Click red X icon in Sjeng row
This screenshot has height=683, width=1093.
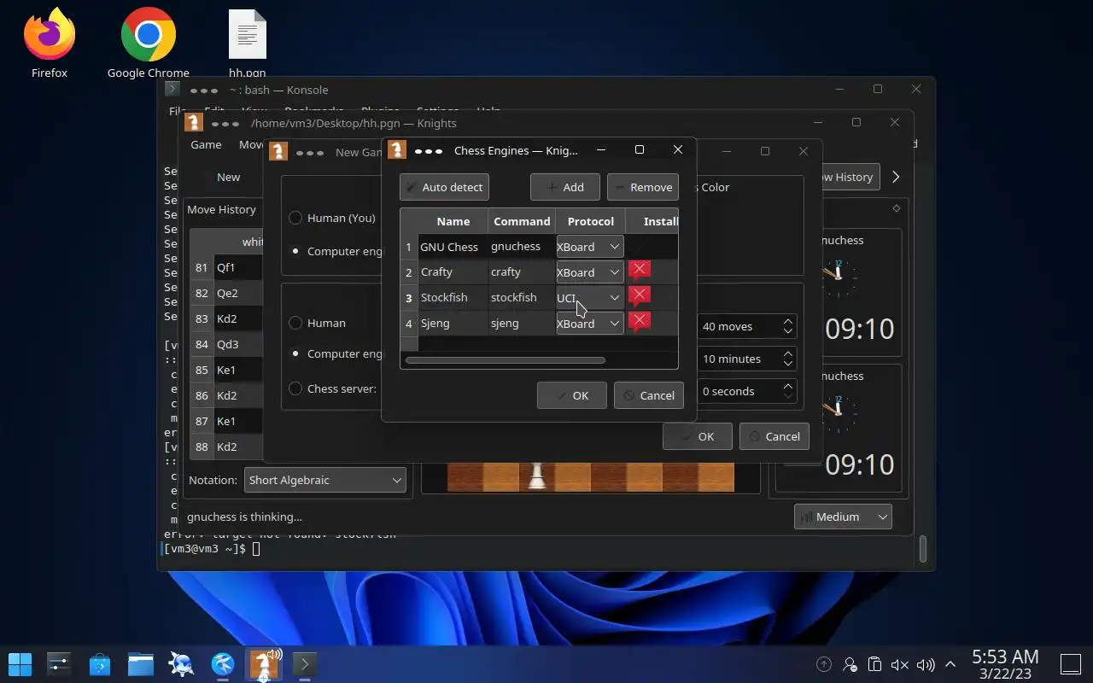[x=639, y=323]
